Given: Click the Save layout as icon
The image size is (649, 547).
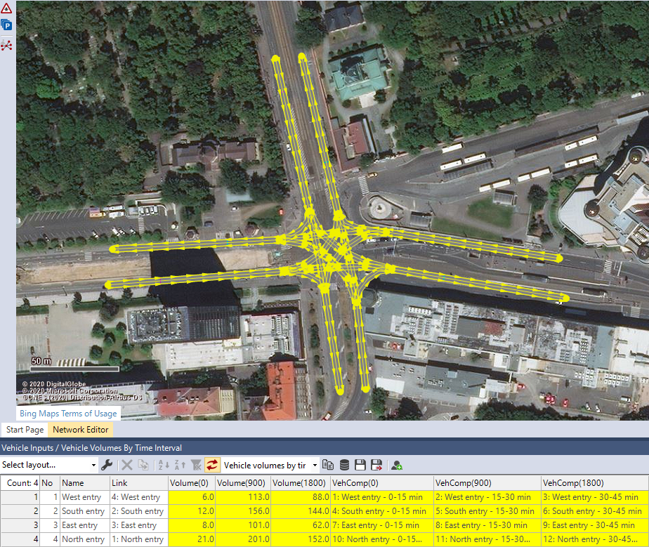Looking at the screenshot, I should click(x=374, y=464).
